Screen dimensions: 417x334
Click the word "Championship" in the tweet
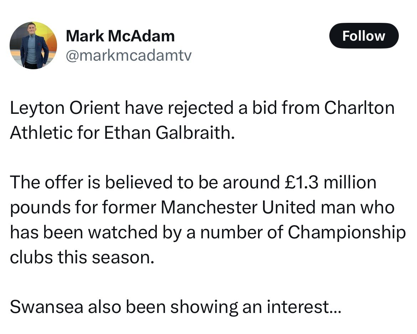click(x=346, y=232)
